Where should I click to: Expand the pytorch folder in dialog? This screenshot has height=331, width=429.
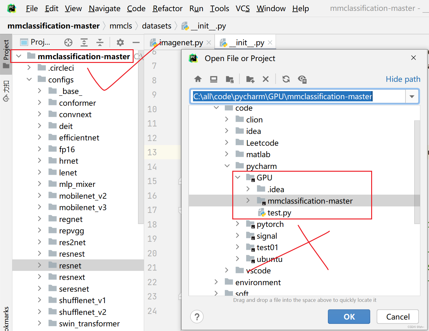tap(237, 224)
